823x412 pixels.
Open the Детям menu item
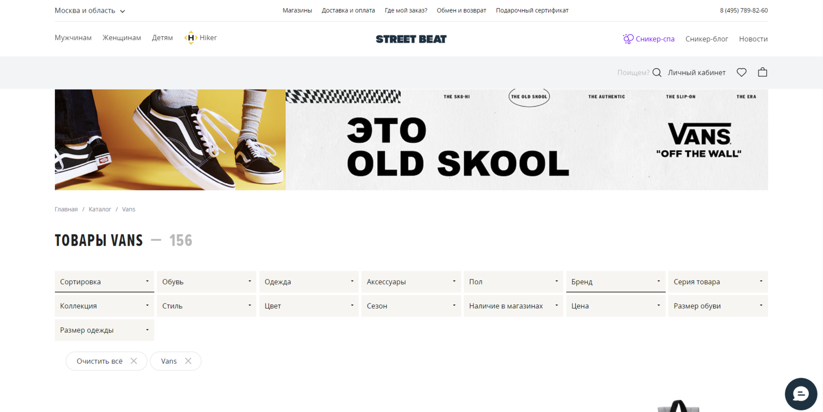[162, 38]
